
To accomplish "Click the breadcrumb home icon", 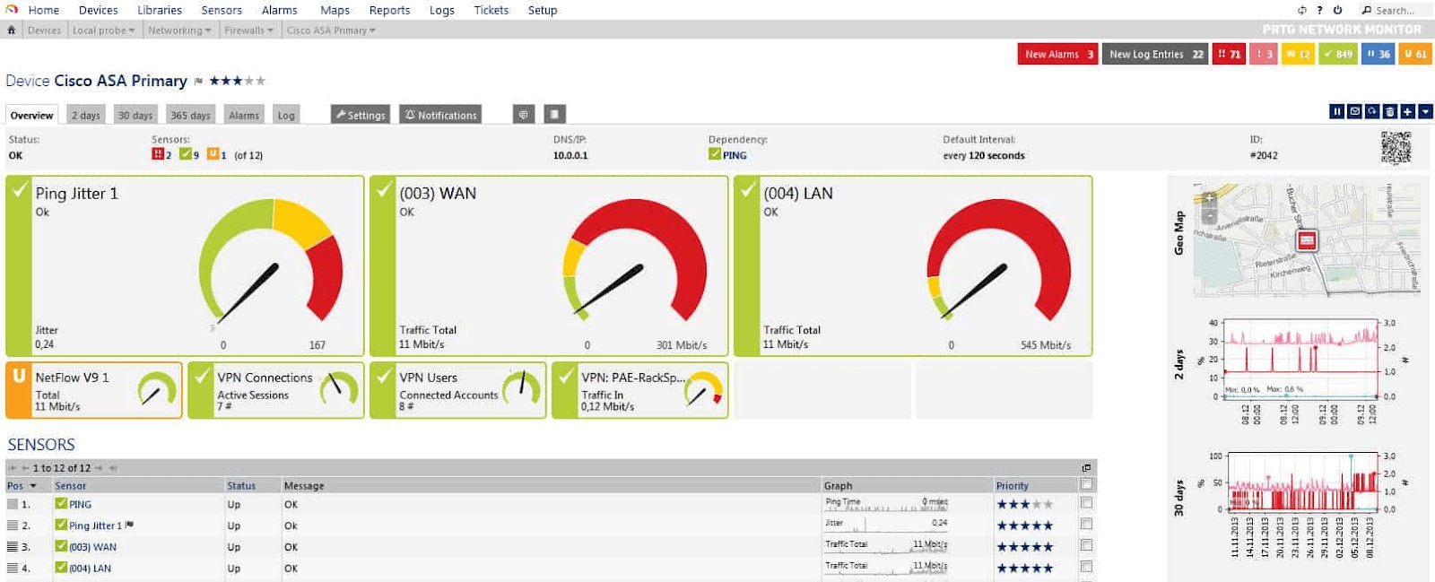I will click(12, 30).
